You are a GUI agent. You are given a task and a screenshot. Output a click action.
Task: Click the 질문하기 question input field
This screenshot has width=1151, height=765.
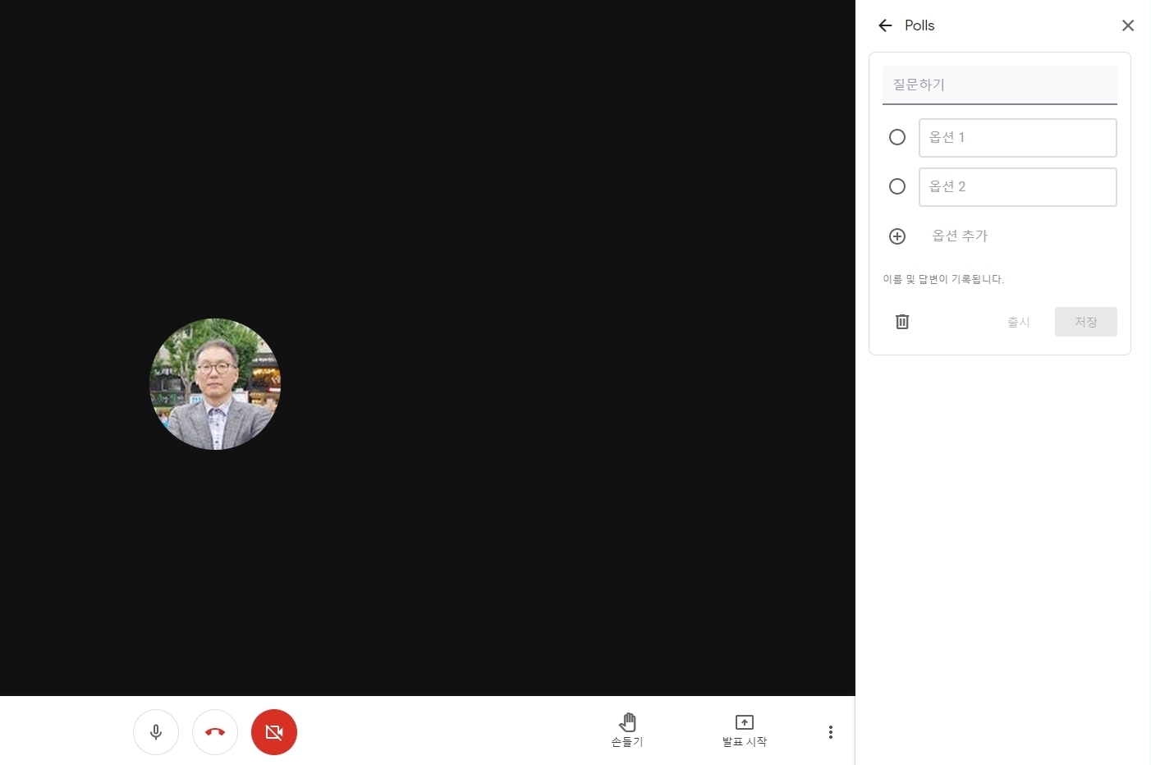point(1000,85)
